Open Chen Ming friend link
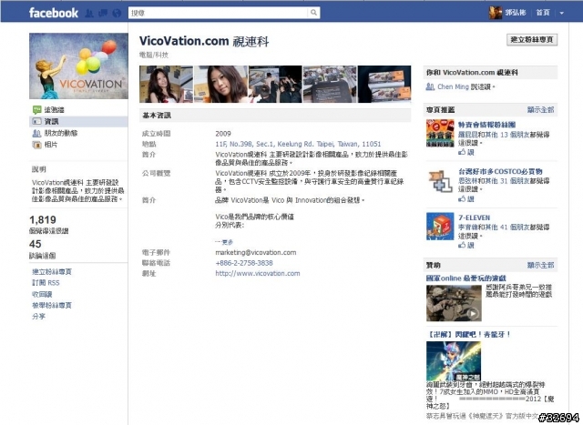 [453, 86]
